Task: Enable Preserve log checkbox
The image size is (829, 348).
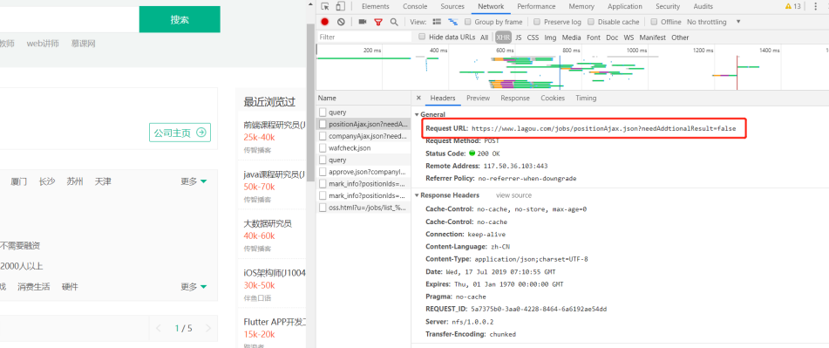Action: pos(537,22)
